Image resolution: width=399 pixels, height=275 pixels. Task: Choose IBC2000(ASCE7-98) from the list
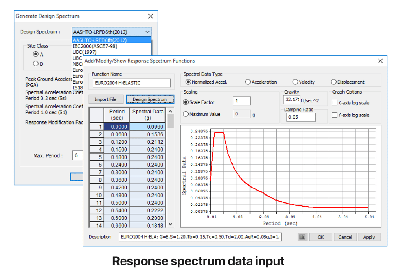(x=95, y=46)
